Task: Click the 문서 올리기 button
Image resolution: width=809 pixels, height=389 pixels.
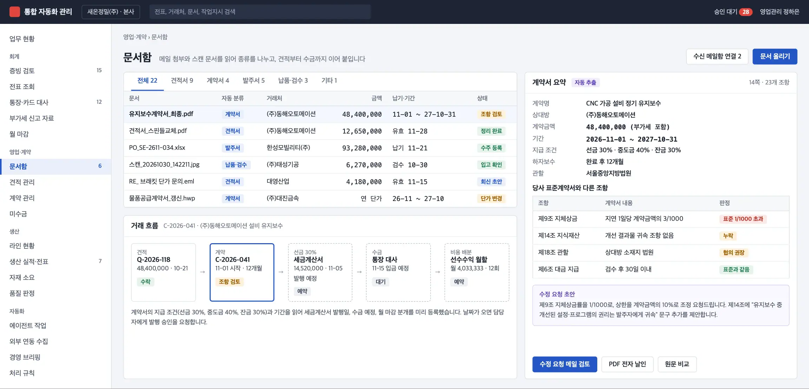Action: pos(775,56)
